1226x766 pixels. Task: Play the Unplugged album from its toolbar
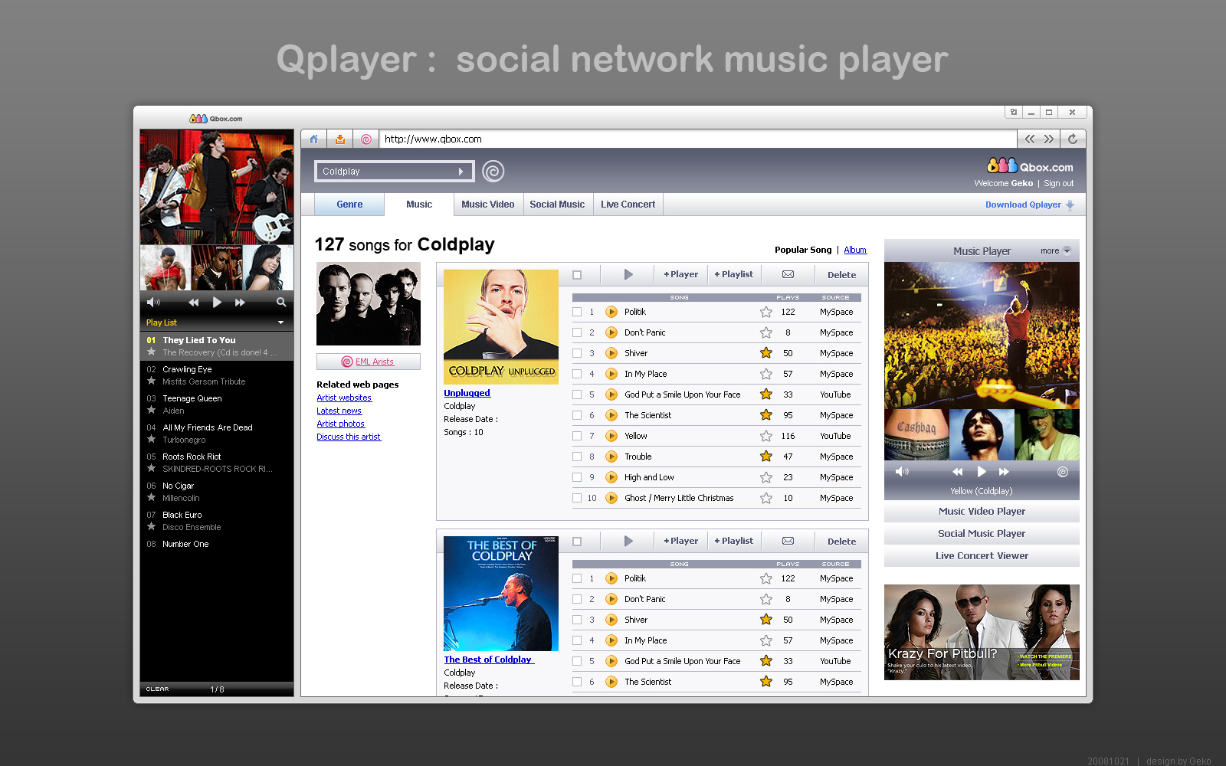pyautogui.click(x=628, y=274)
